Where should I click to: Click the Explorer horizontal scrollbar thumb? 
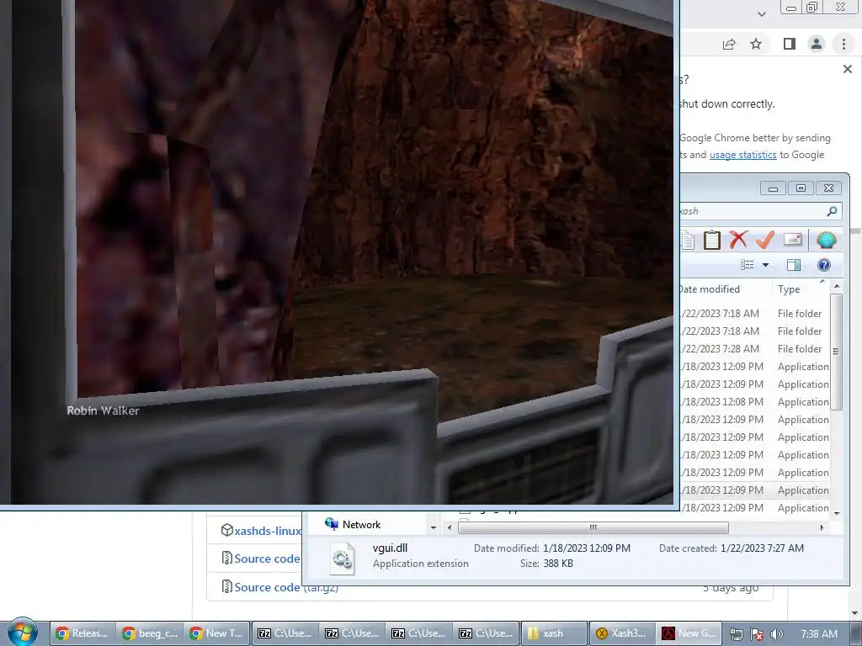[x=593, y=528]
